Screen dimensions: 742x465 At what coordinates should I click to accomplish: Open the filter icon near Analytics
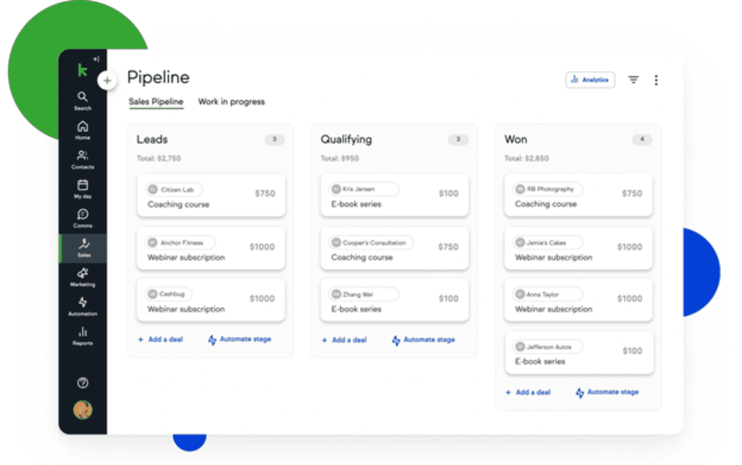tap(633, 80)
